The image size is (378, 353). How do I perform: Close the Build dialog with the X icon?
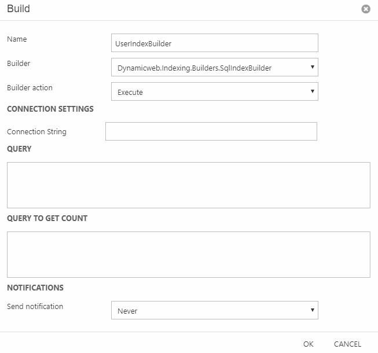coord(365,9)
